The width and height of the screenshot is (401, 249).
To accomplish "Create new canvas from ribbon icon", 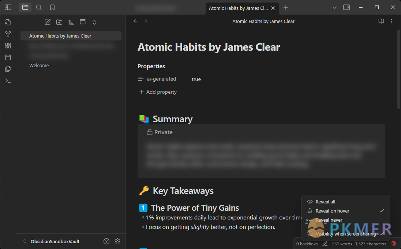I will pyautogui.click(x=8, y=45).
